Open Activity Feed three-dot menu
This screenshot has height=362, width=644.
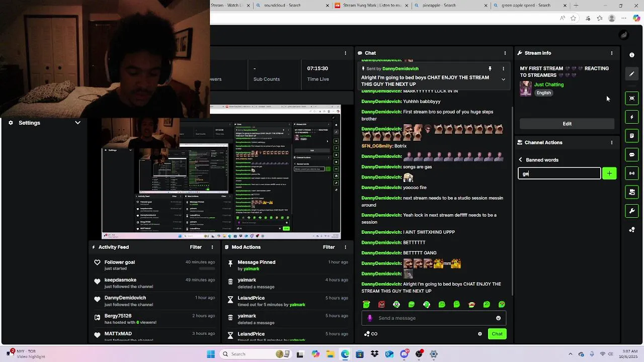click(212, 247)
